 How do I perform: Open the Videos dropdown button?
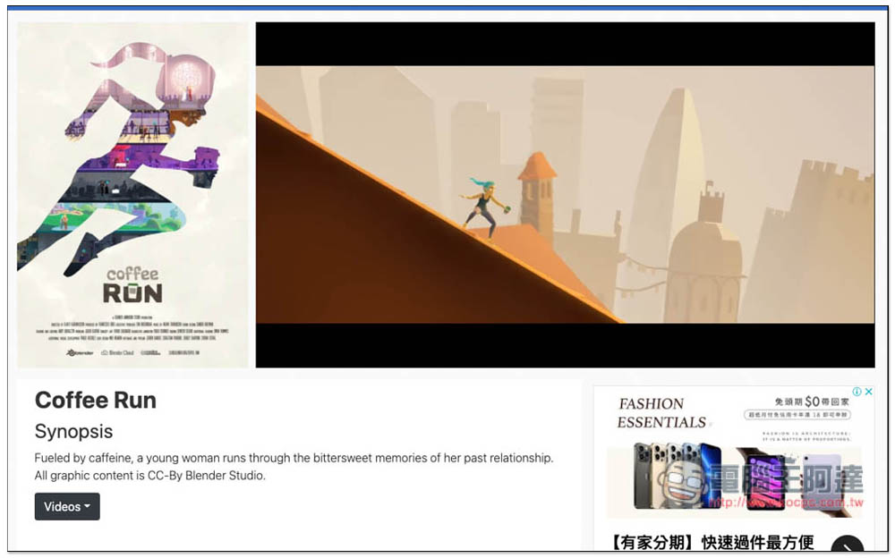[67, 506]
